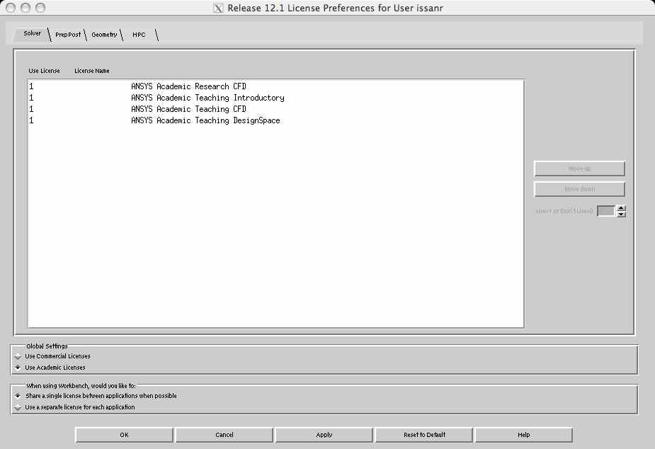Close the License Preferences window

tap(11, 8)
